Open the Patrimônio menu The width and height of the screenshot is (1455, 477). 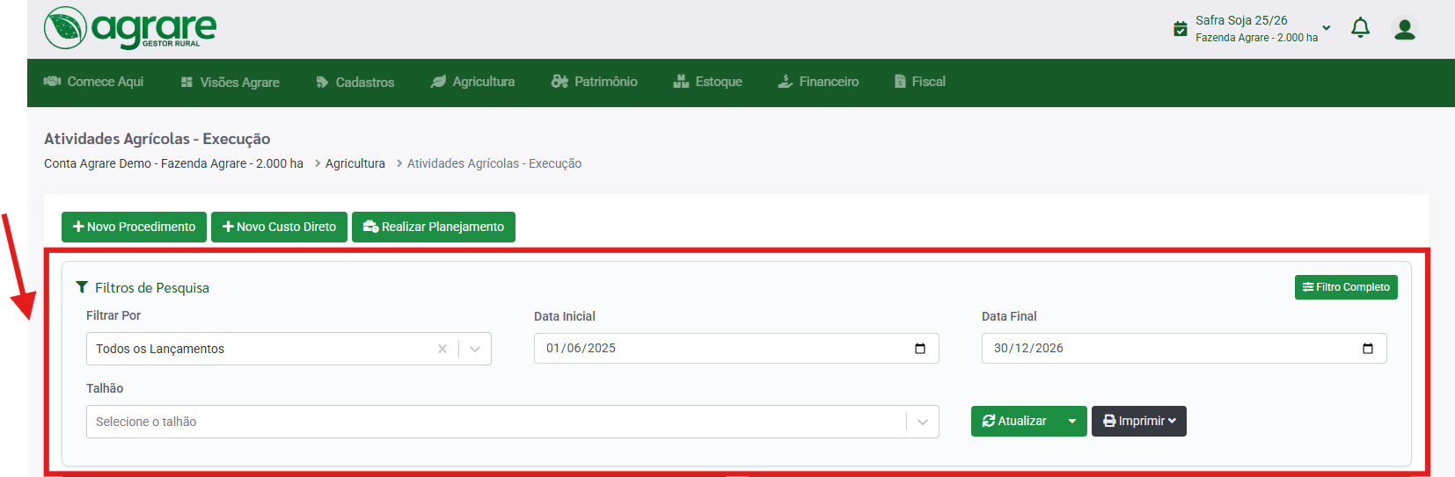click(x=595, y=82)
